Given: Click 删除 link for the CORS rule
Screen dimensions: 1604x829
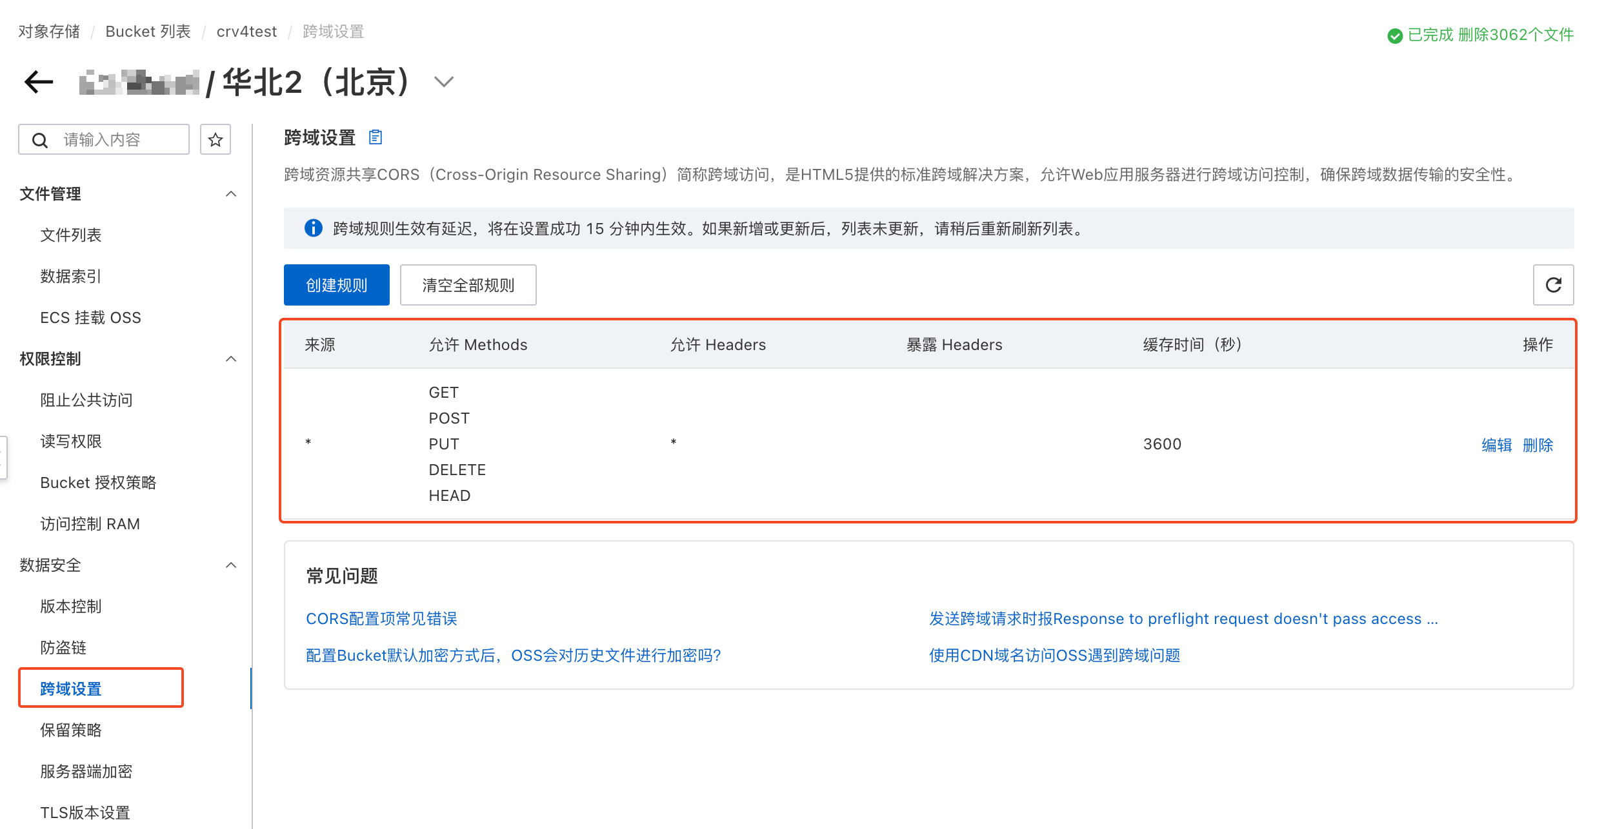Looking at the screenshot, I should click(1538, 445).
